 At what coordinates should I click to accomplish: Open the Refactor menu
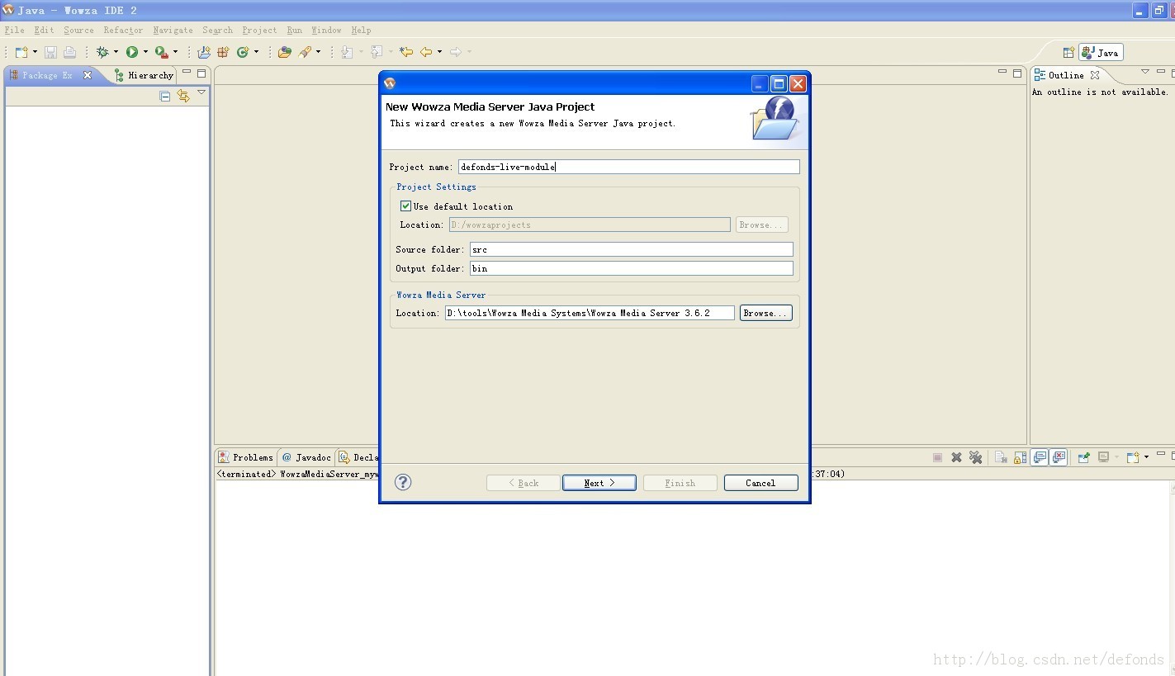(x=123, y=31)
